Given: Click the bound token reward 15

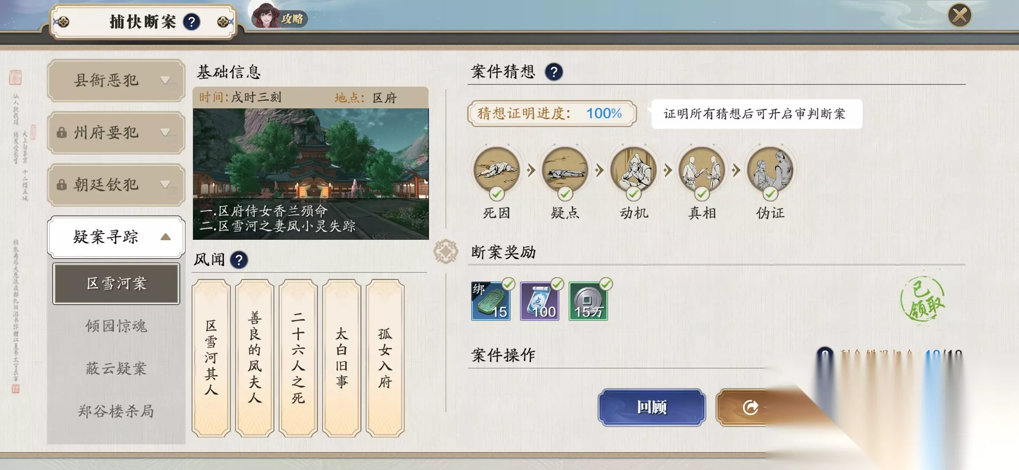Looking at the screenshot, I should coord(491,301).
